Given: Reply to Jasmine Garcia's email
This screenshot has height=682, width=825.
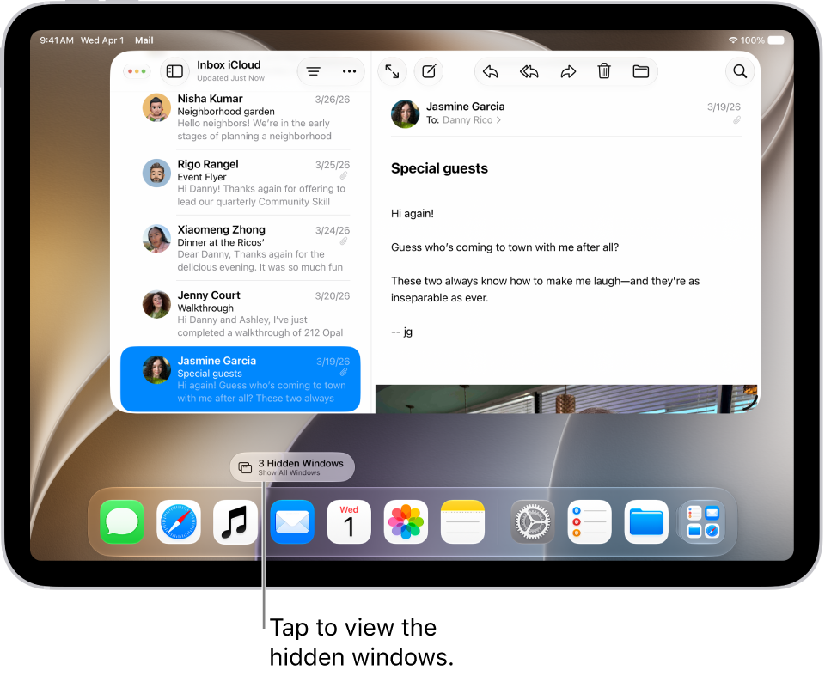Looking at the screenshot, I should [491, 71].
